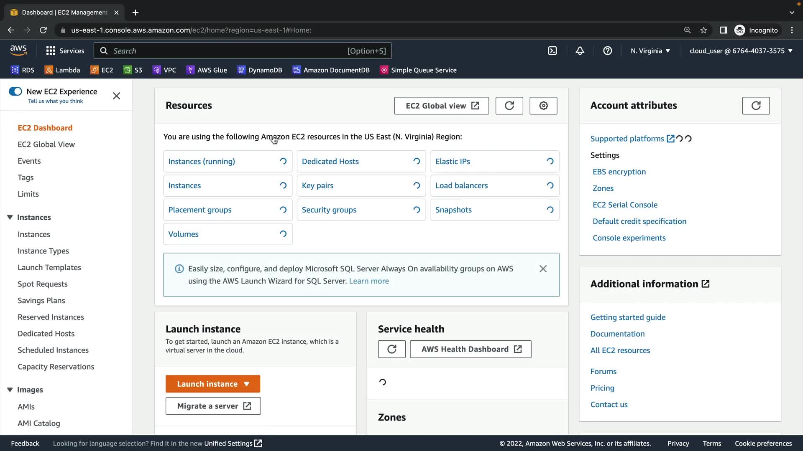Refresh the Account attributes panel
Image resolution: width=803 pixels, height=451 pixels.
coord(755,106)
